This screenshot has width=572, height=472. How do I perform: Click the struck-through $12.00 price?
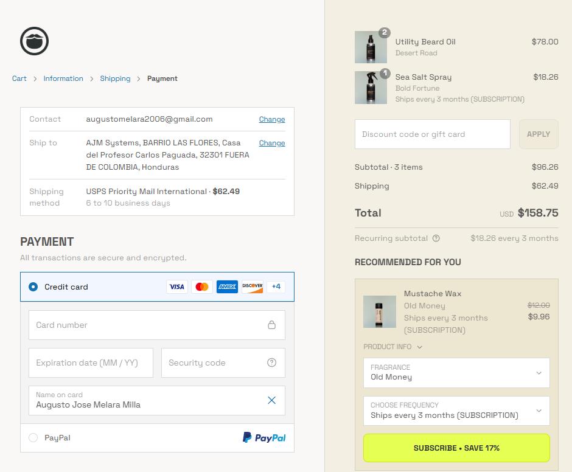point(539,305)
